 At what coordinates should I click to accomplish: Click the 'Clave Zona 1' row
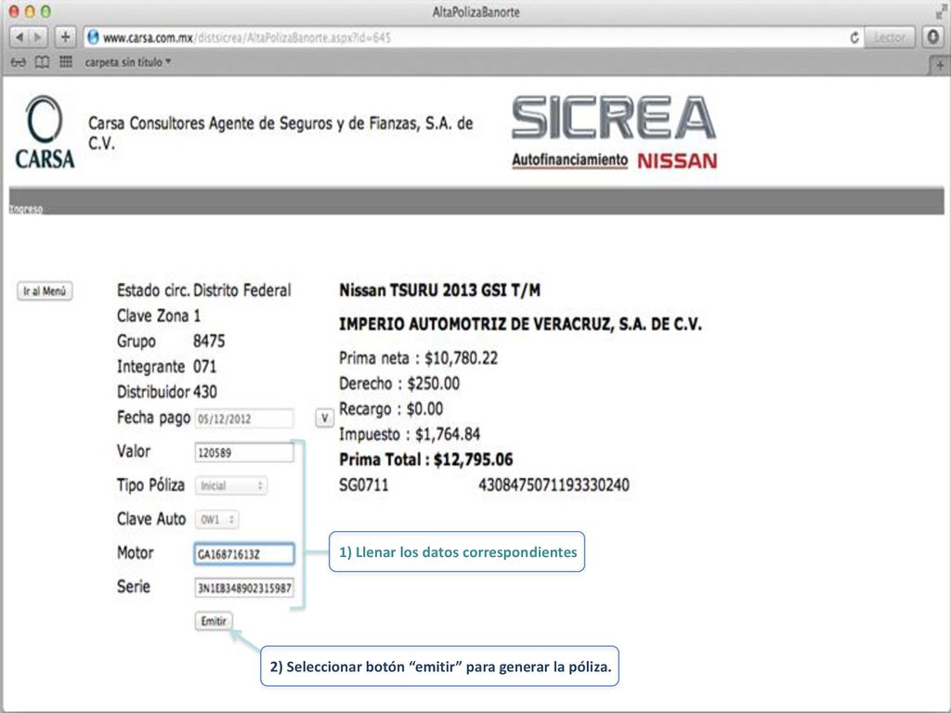coord(158,316)
